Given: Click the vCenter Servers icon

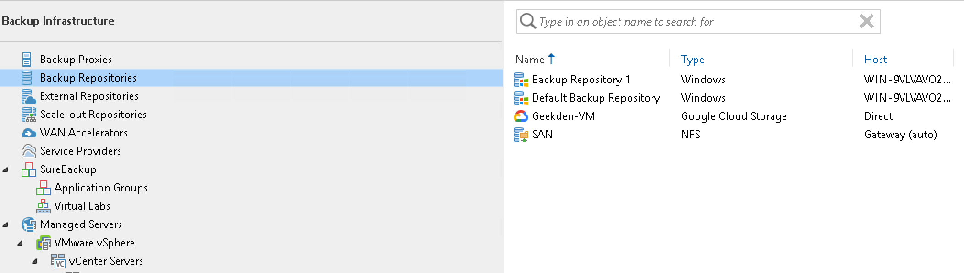Looking at the screenshot, I should [x=58, y=261].
